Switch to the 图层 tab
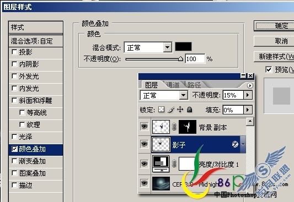The height and width of the screenshot is (202, 294). (x=151, y=85)
